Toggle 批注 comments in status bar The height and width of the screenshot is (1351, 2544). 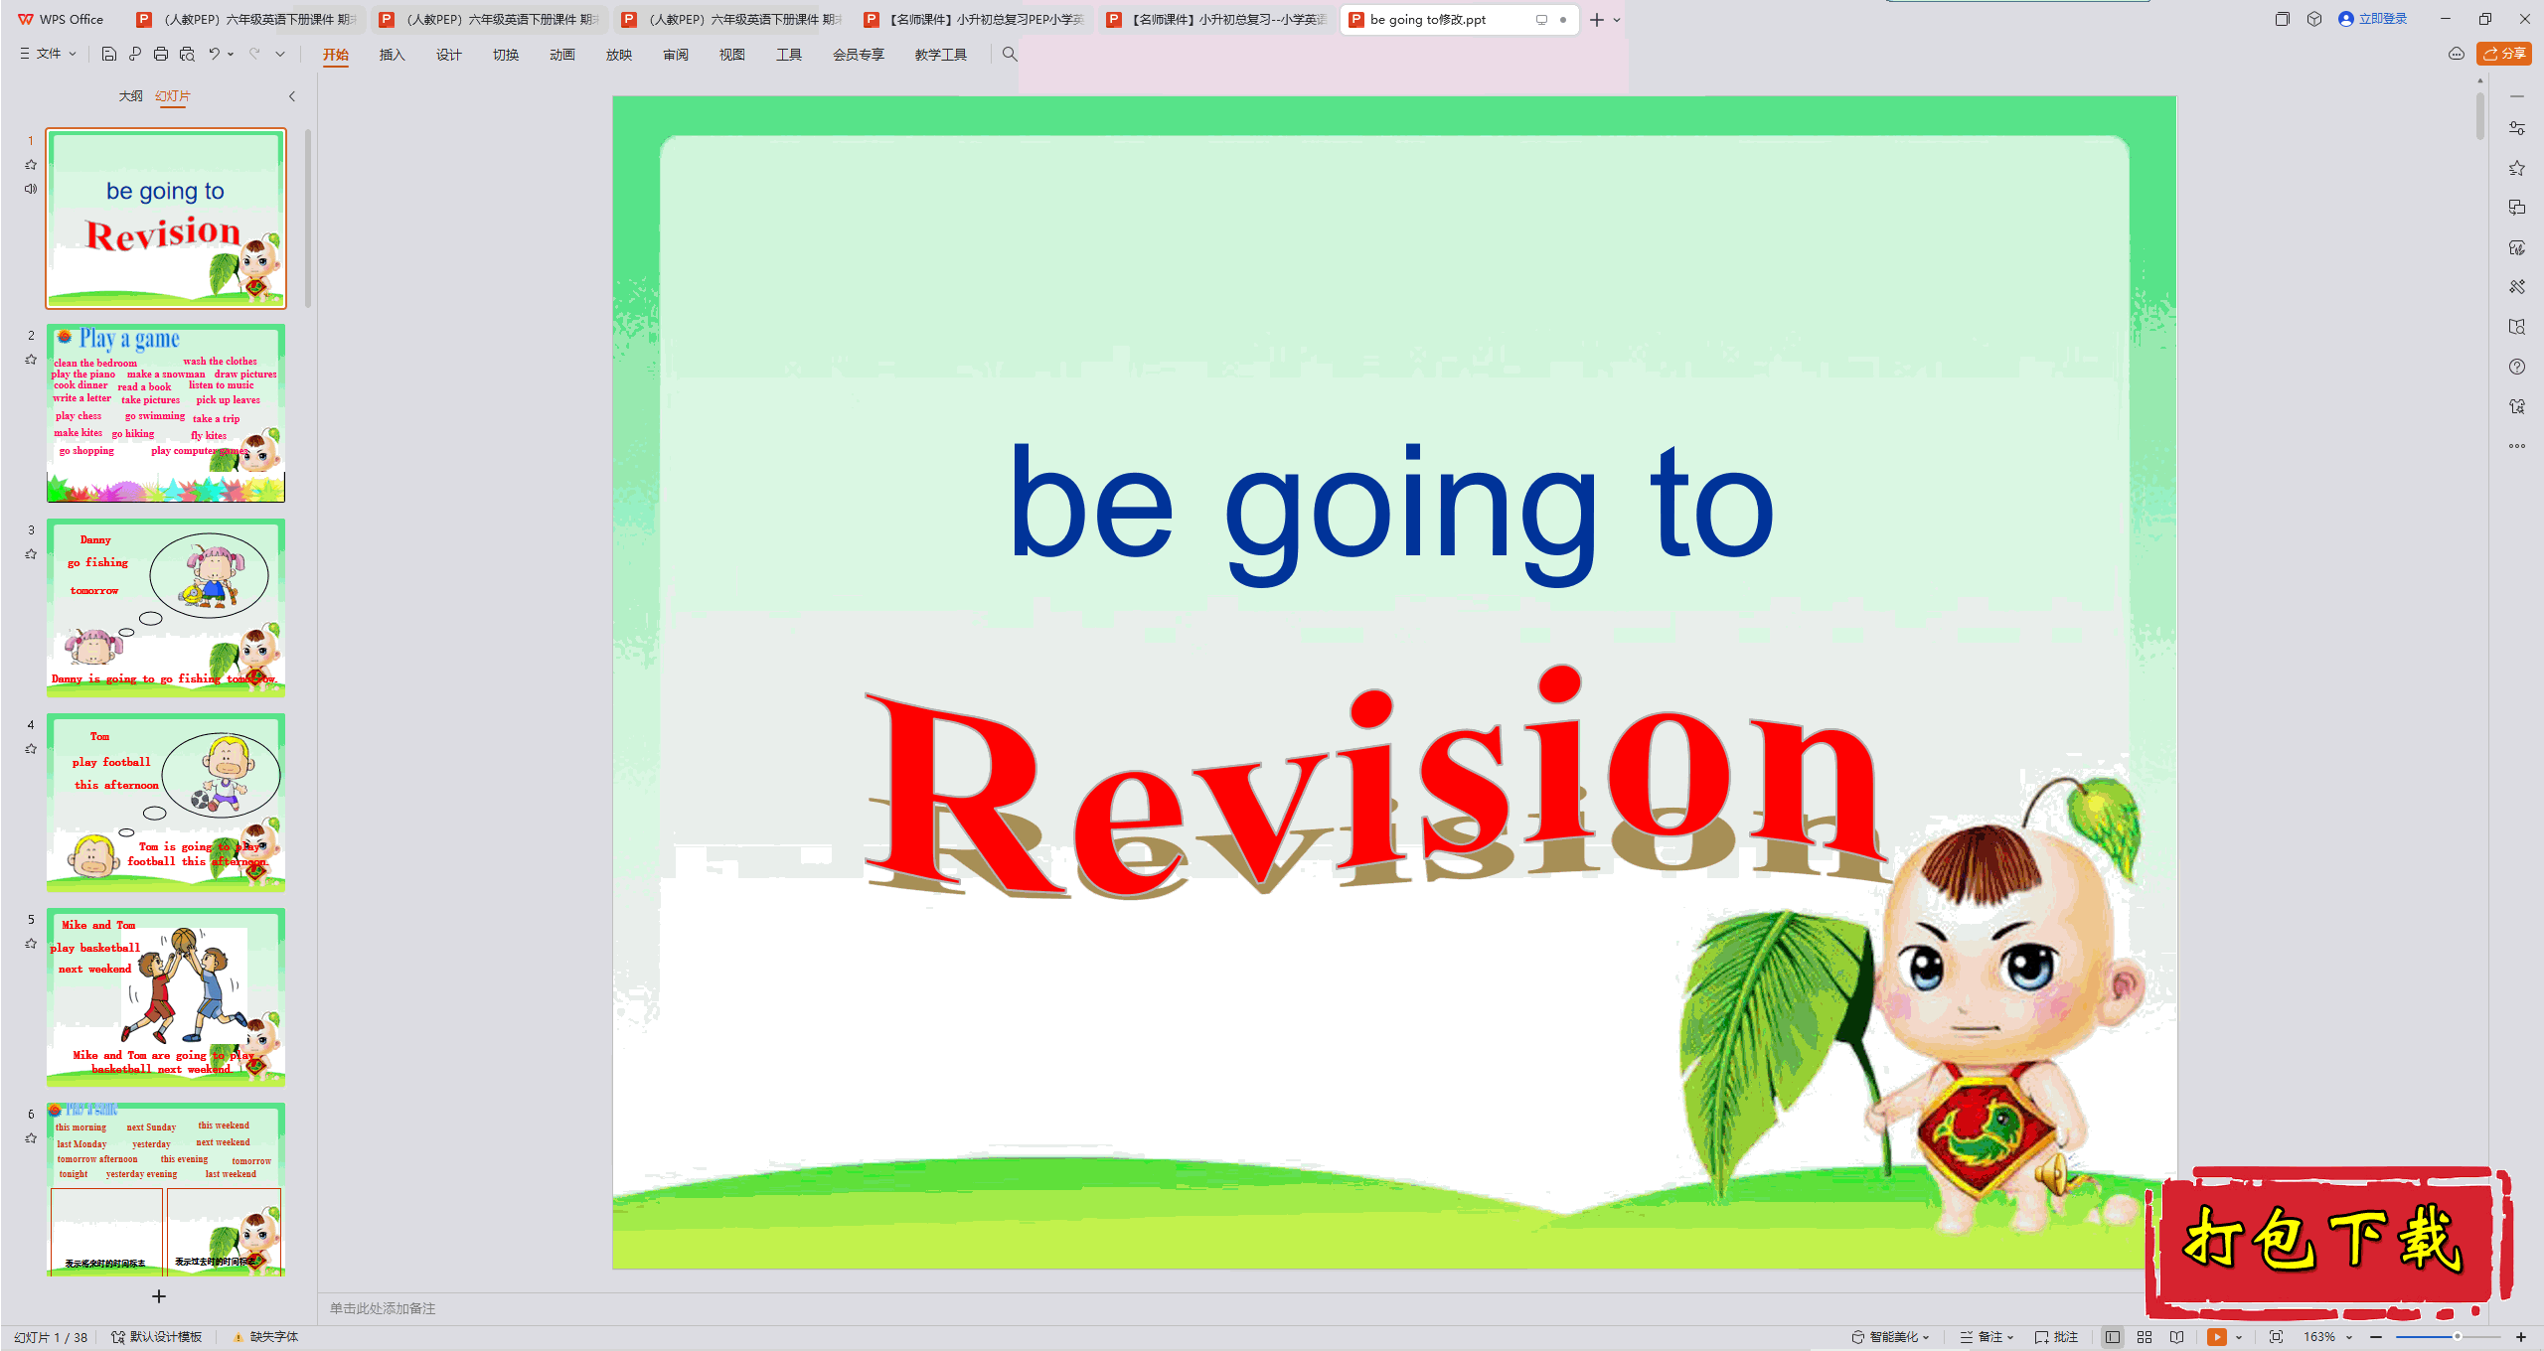[2057, 1337]
